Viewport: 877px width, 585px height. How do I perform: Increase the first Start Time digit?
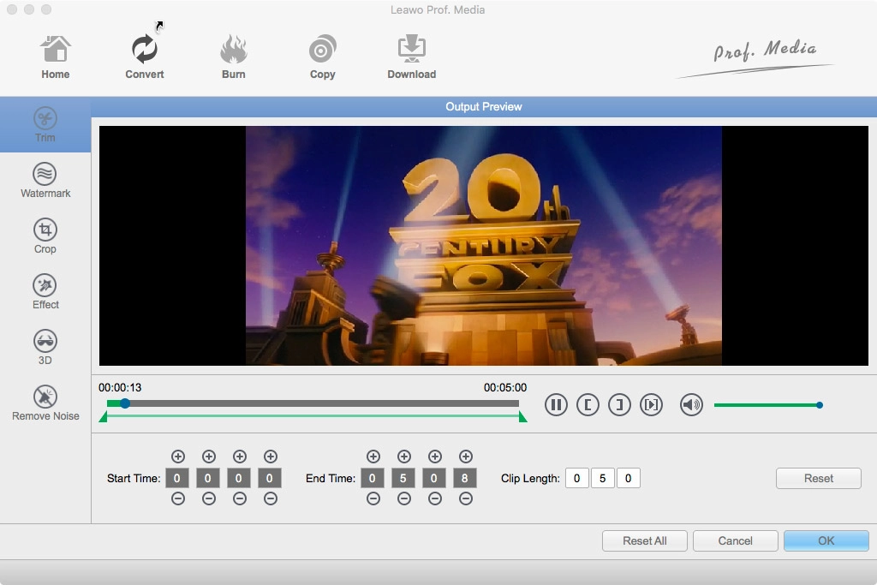pyautogui.click(x=178, y=457)
